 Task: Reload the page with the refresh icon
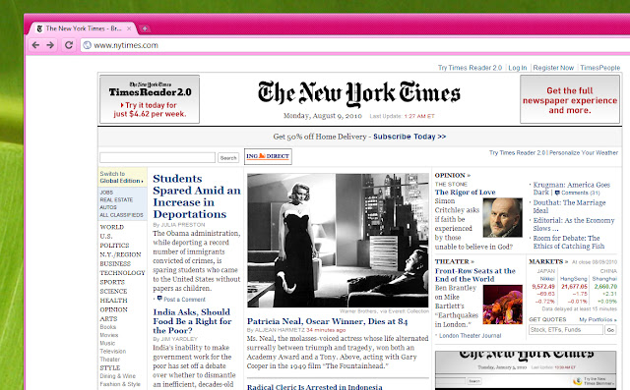click(69, 45)
